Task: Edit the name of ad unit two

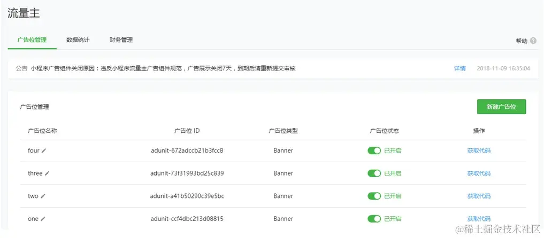Action: click(43, 196)
